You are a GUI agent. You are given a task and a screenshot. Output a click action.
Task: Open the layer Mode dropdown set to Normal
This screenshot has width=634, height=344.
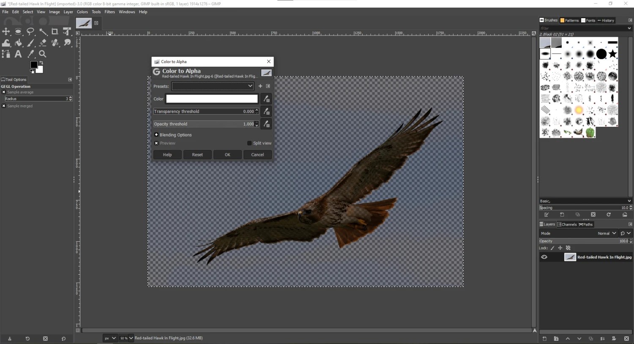point(606,233)
